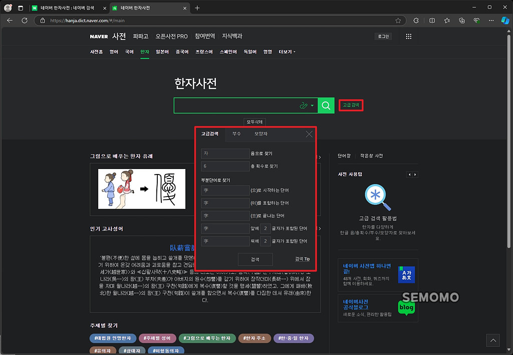Click the 뒤에 글자 수 number box
The image size is (513, 355).
pyautogui.click(x=266, y=241)
